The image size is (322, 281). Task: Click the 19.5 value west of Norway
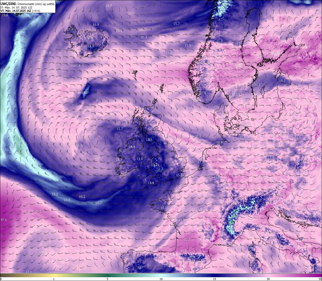tap(188, 45)
